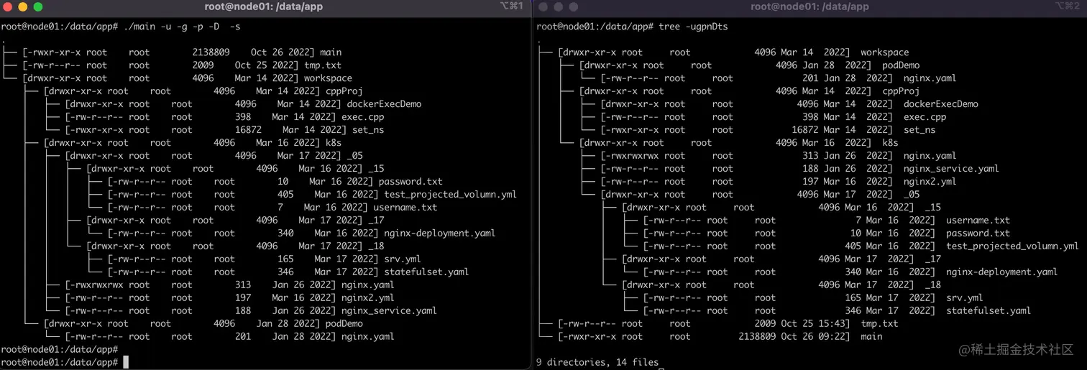Select srv.yml in the ./main output
Viewport: 1087px width, 370px height.
point(403,259)
